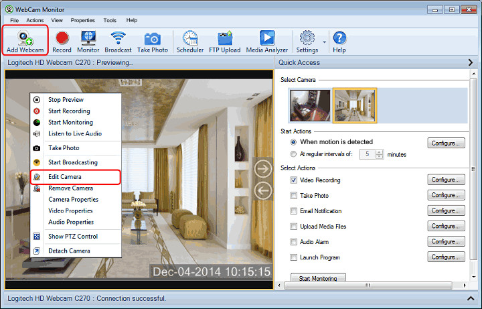
Task: Configure the Email Notification action
Action: 446,211
